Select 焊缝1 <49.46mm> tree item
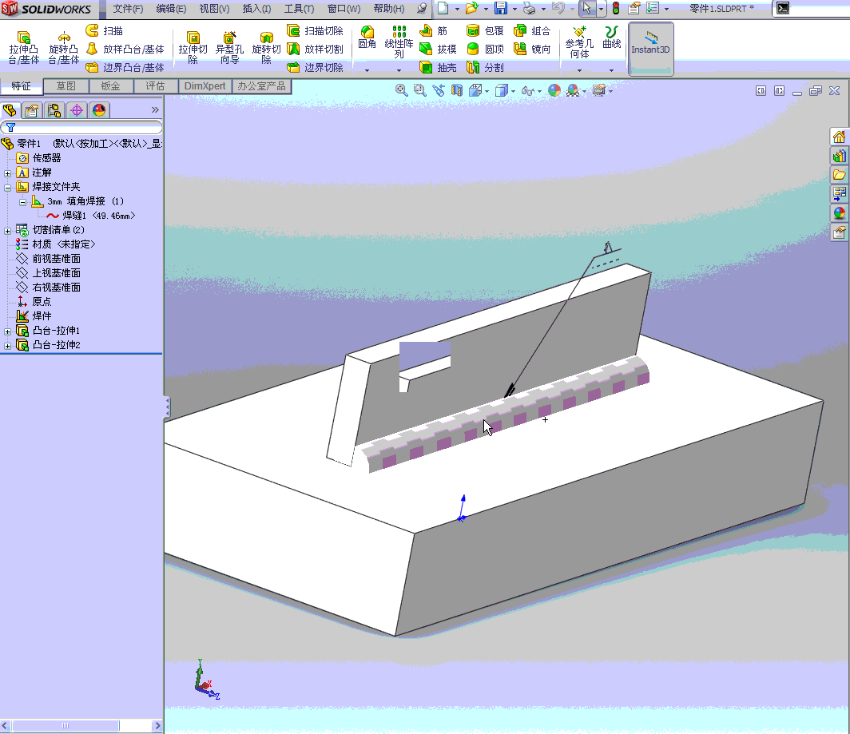Screen dimensions: 850x734 tap(91, 216)
